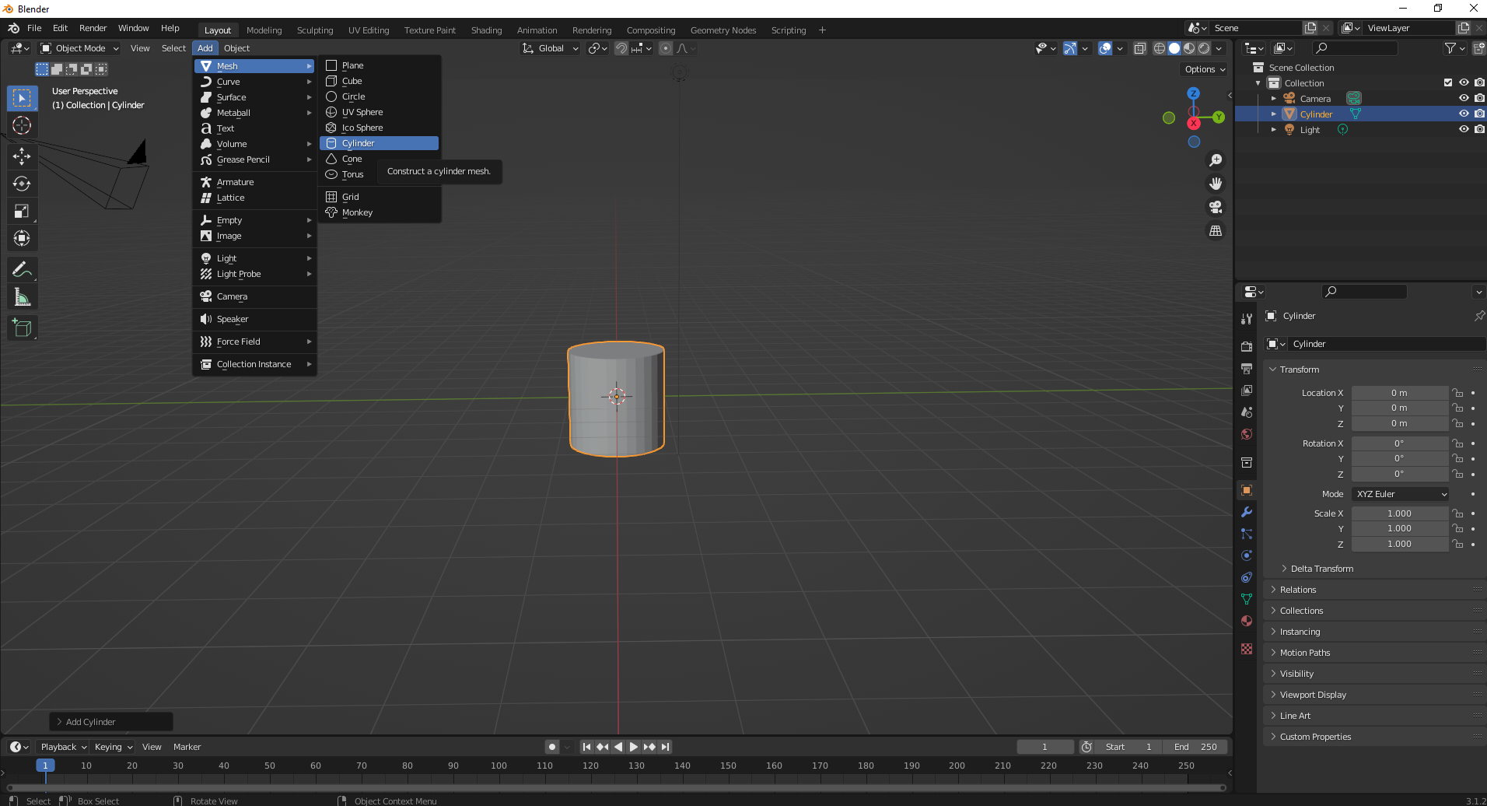Hide Cylinder in viewport via eye icon
Screen dimensions: 1487x806
pos(1464,114)
